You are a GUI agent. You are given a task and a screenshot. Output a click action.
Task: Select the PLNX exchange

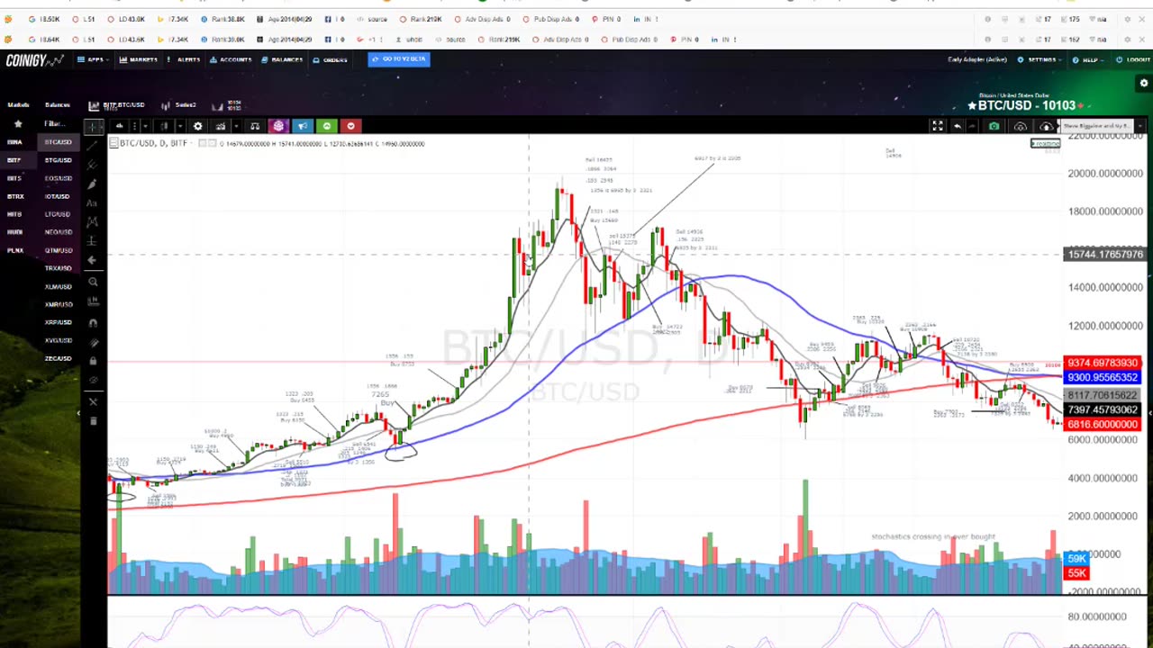coord(15,250)
